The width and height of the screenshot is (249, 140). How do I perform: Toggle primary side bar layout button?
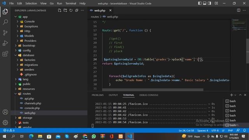[200, 3]
